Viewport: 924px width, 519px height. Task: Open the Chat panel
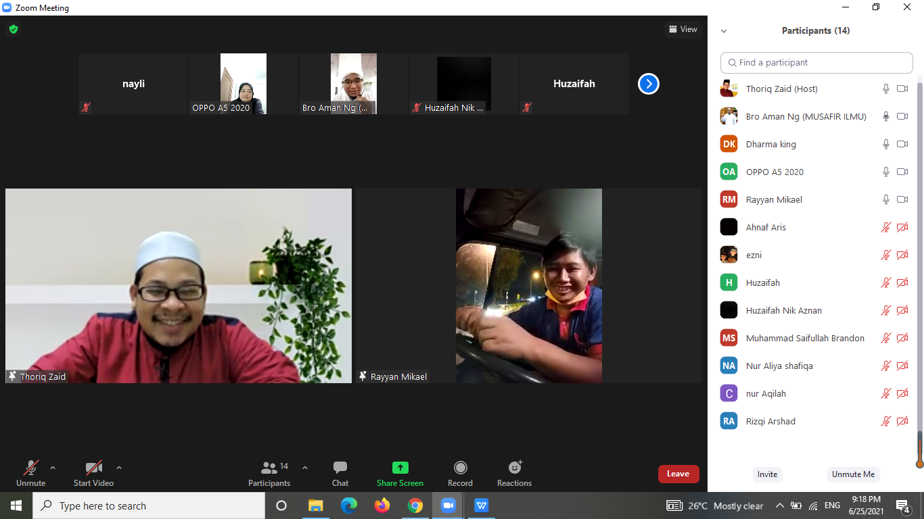340,468
